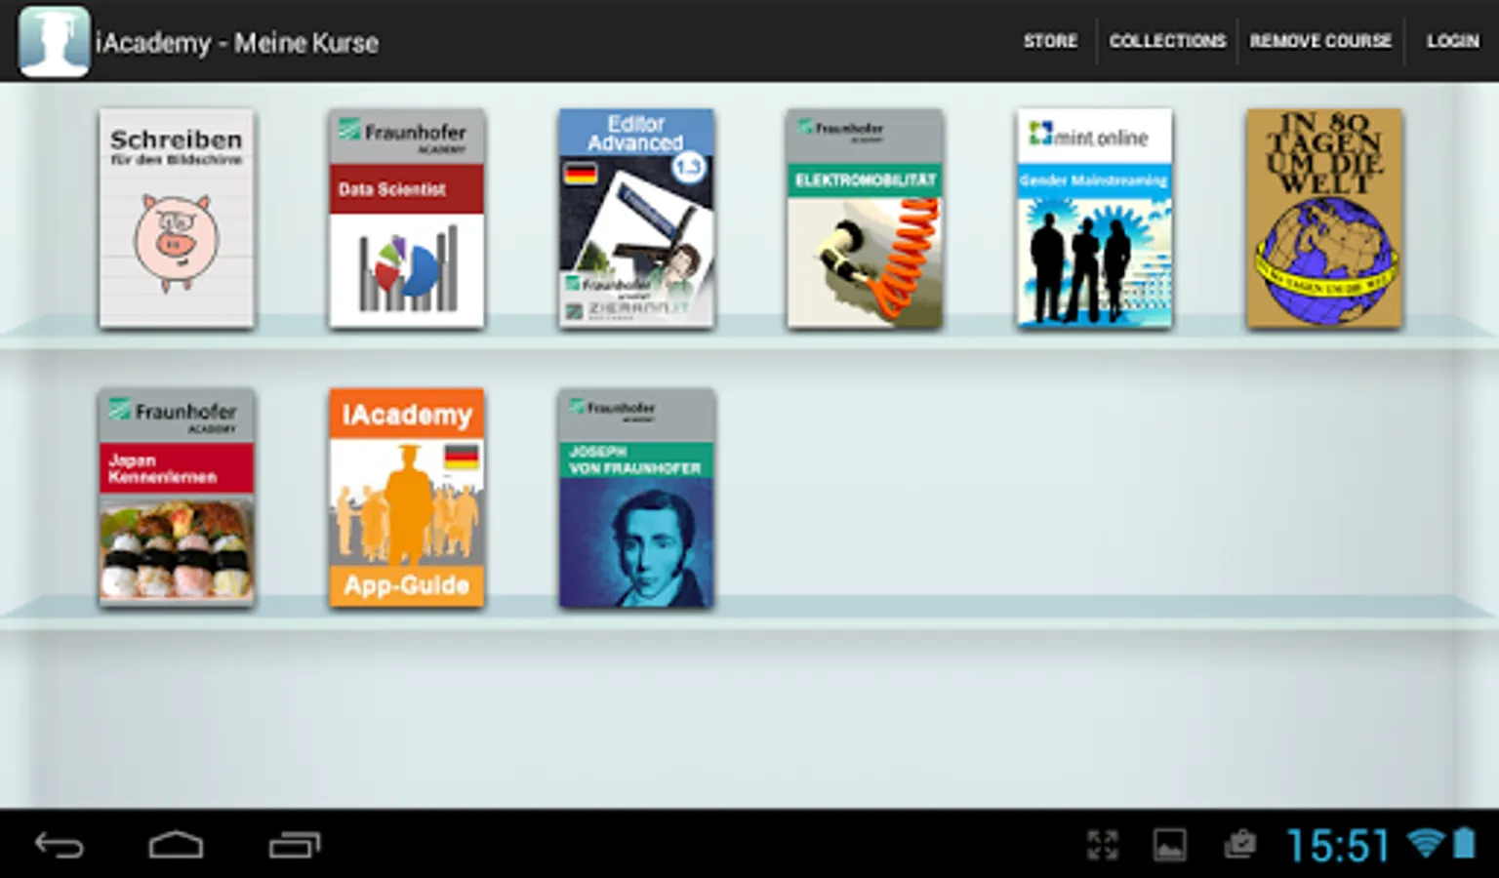The width and height of the screenshot is (1499, 878).
Task: Open the Joseph von Fraunhofer course
Action: (636, 498)
